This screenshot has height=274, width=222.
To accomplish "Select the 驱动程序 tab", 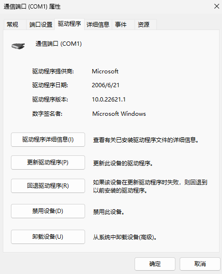I will coord(69,24).
